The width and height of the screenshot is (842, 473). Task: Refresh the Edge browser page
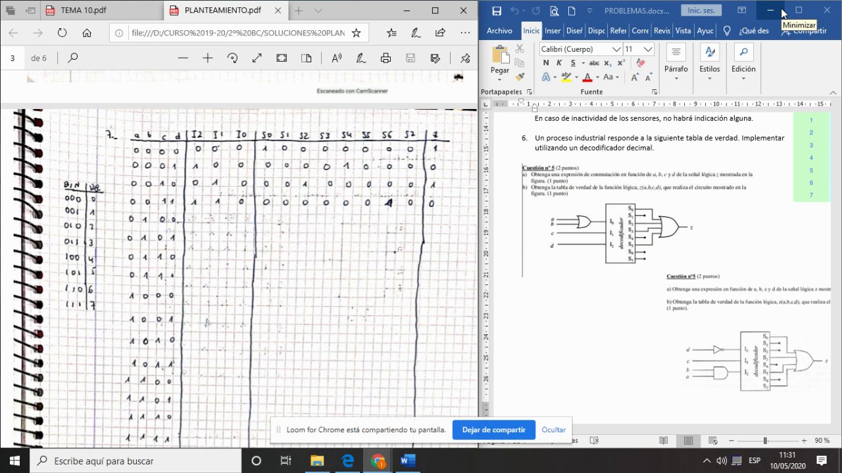pyautogui.click(x=62, y=33)
